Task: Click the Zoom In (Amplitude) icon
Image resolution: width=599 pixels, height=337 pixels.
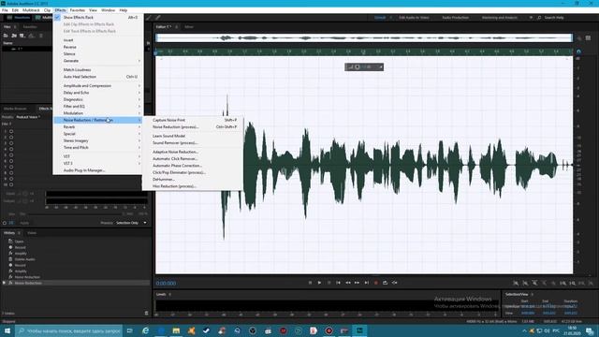Action: click(516, 283)
